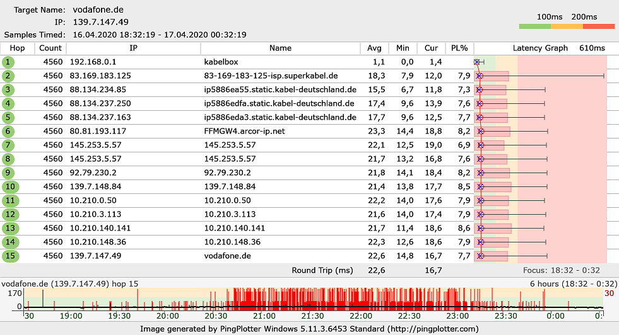Click the Target Name value vodafone.de
Screen dimensions: 619x335
(98, 9)
